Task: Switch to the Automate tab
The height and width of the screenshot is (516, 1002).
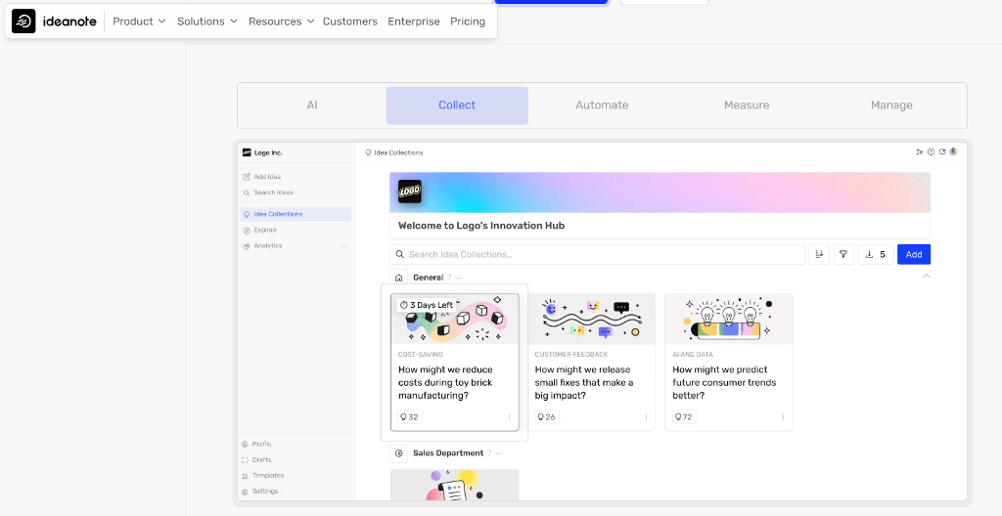Action: [602, 106]
